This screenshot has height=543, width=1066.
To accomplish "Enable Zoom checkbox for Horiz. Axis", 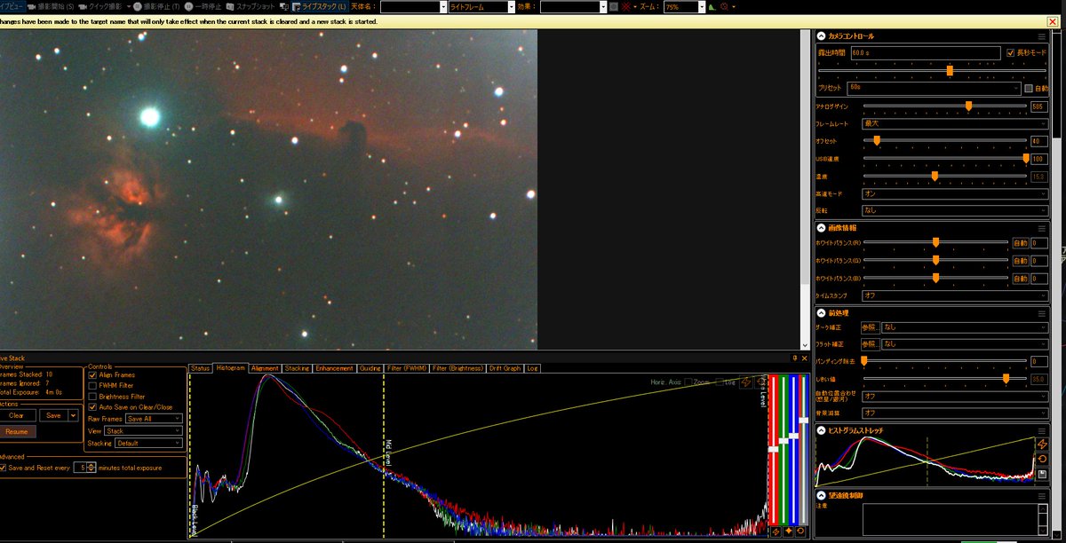I will pyautogui.click(x=688, y=382).
